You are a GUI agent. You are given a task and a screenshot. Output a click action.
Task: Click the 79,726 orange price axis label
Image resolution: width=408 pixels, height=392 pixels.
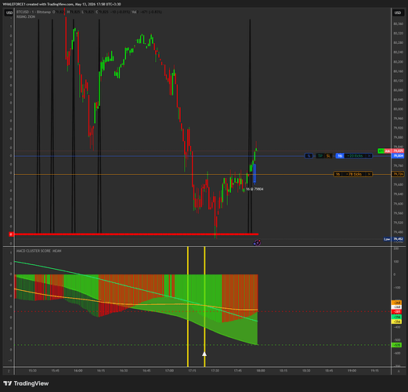tap(398, 174)
